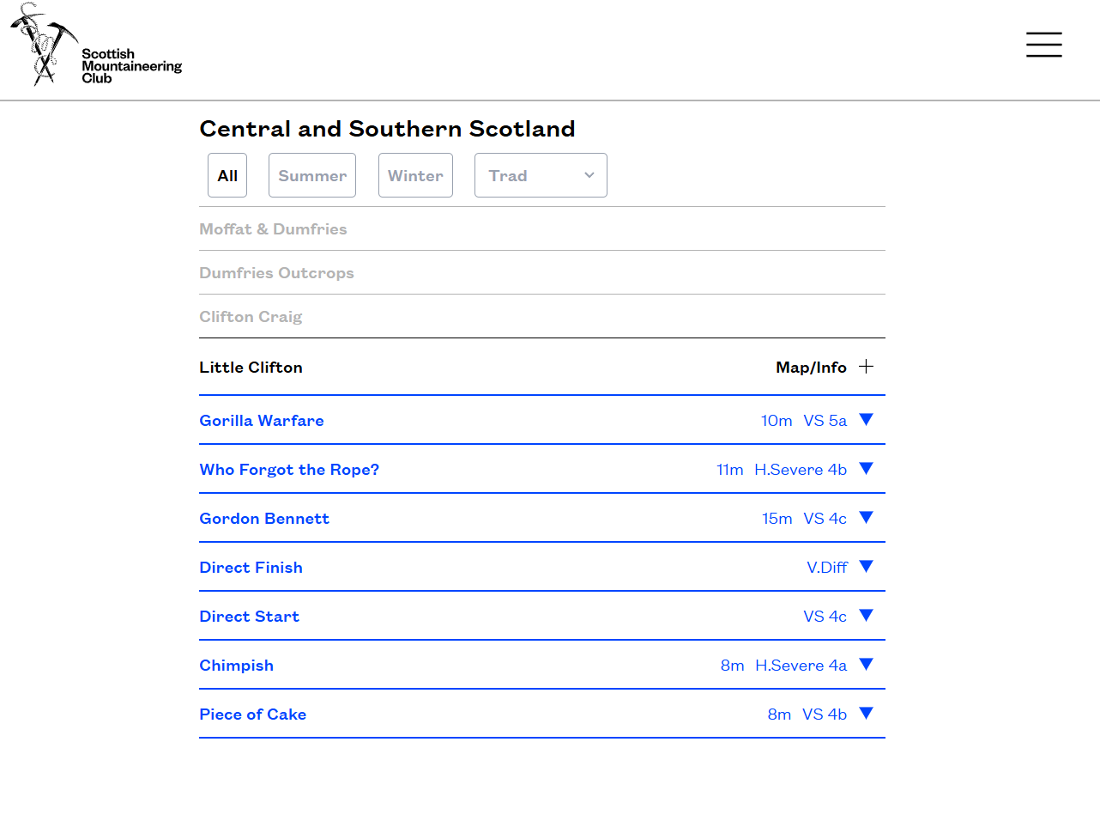Viewport: 1100px width, 821px height.
Task: Click the Little Clifton crag heading
Action: click(x=251, y=368)
